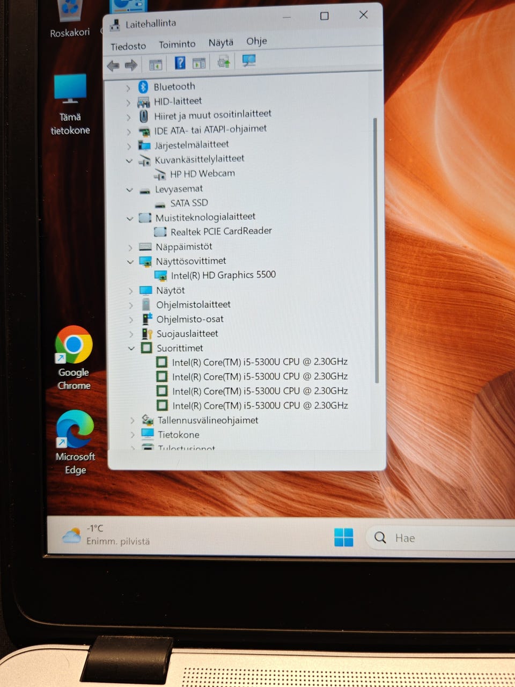
Task: Expand the Ohjelmistolaitteet node chevron
Action: 131,305
